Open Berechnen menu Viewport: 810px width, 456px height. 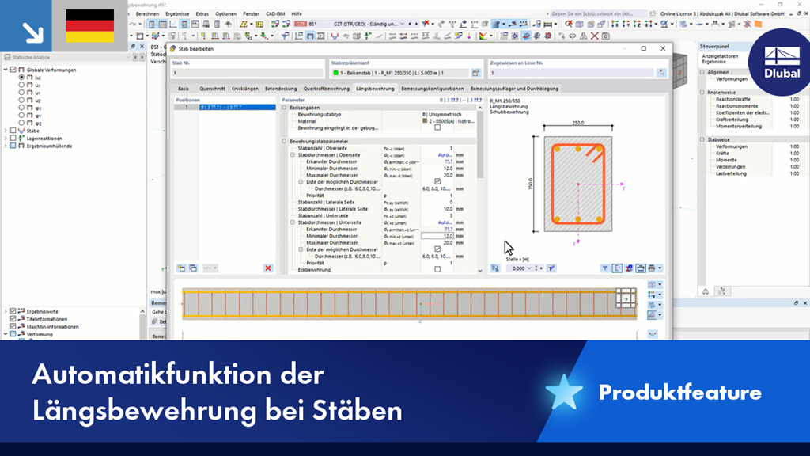(147, 14)
